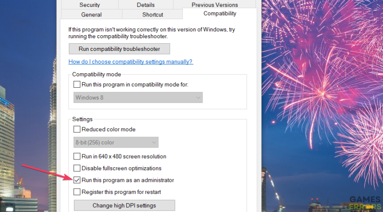Go to the Shortcut tab
The width and height of the screenshot is (383, 212).
152,14
